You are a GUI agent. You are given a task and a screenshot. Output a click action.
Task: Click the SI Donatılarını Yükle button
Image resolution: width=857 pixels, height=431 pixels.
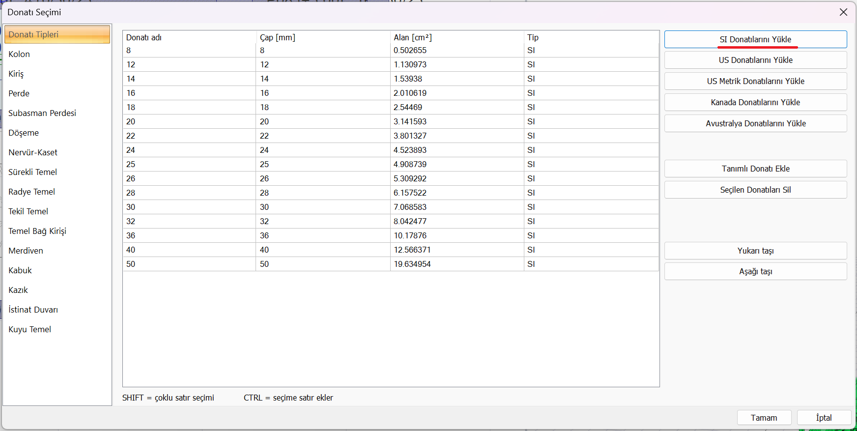pyautogui.click(x=755, y=39)
